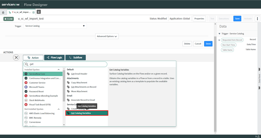Image resolution: width=261 pixels, height=138 pixels.
Task: Choose Get Catalog Variables action
Action: pos(87,113)
